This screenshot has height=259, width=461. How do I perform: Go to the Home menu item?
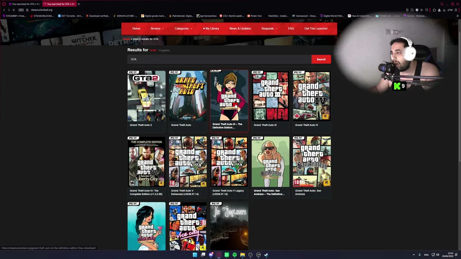click(136, 28)
